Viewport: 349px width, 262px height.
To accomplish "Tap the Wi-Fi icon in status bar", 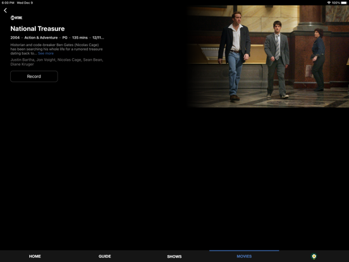I will (329, 3).
